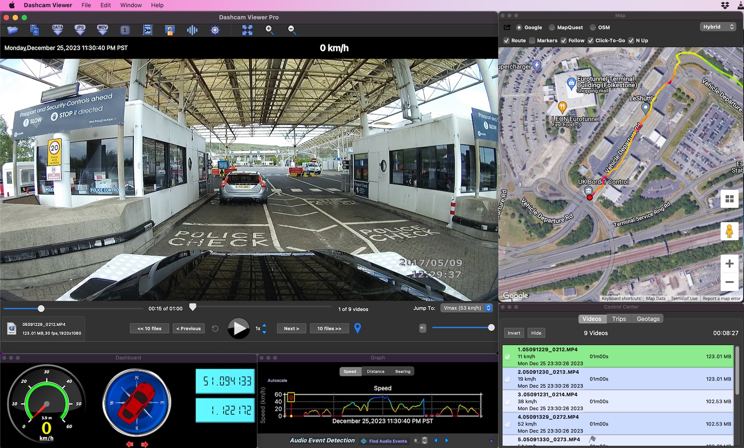Select the Street View pegman on the map
The height and width of the screenshot is (448, 744).
(730, 231)
